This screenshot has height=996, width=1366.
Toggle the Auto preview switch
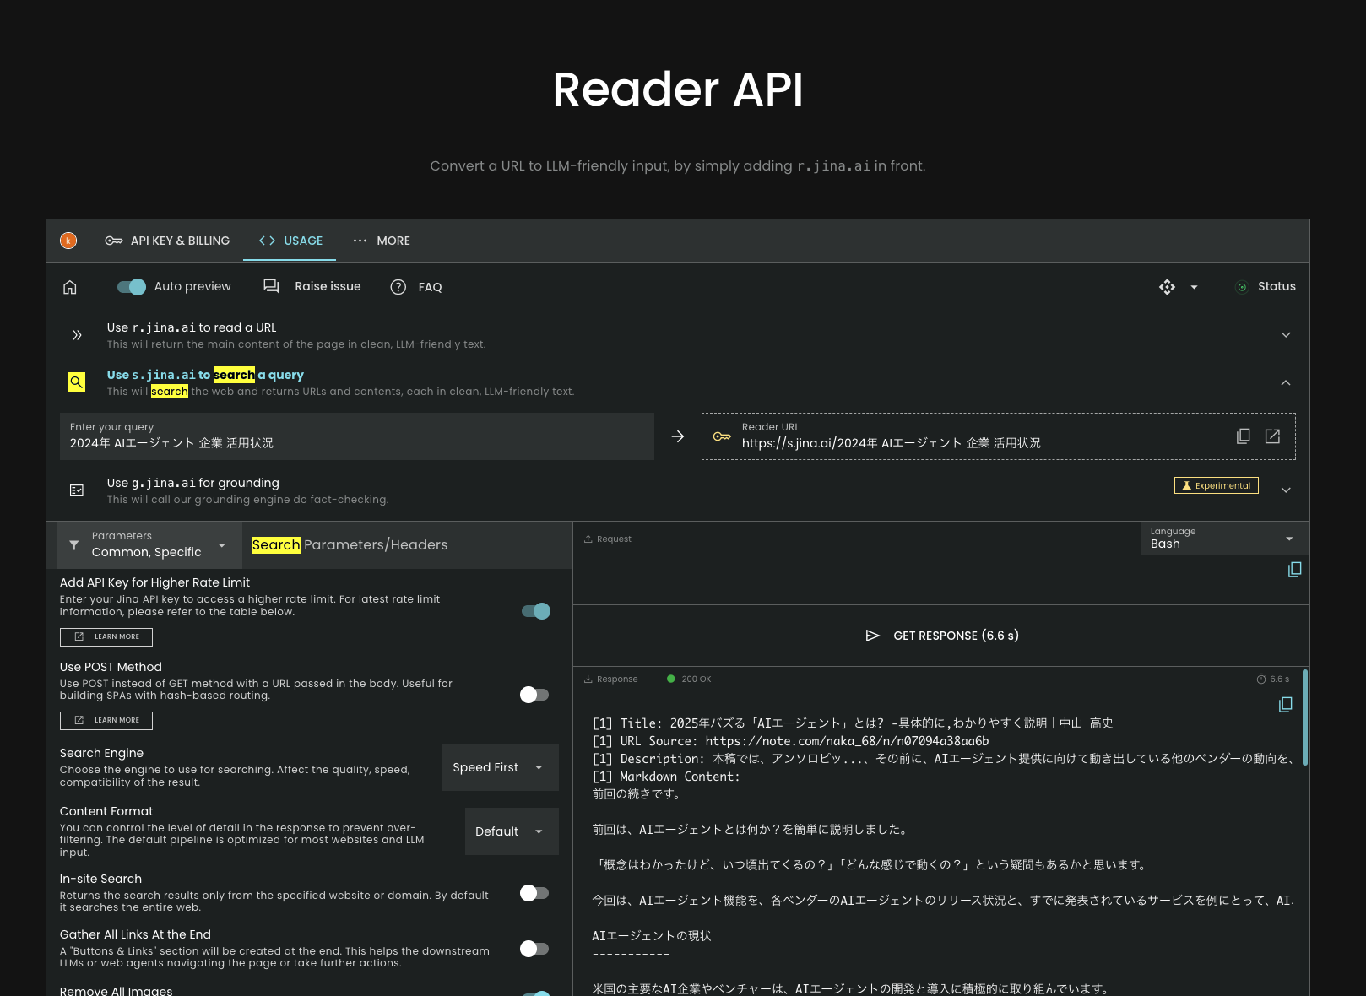132,287
